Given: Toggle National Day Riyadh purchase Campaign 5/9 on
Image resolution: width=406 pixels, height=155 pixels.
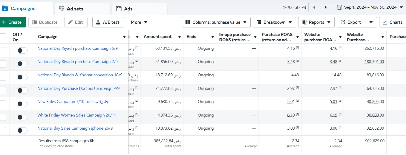Looking at the screenshot, I should tap(22, 51).
